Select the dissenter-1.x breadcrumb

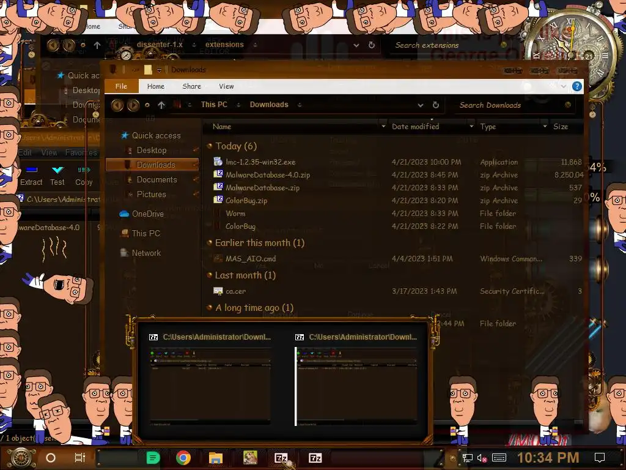(x=160, y=44)
